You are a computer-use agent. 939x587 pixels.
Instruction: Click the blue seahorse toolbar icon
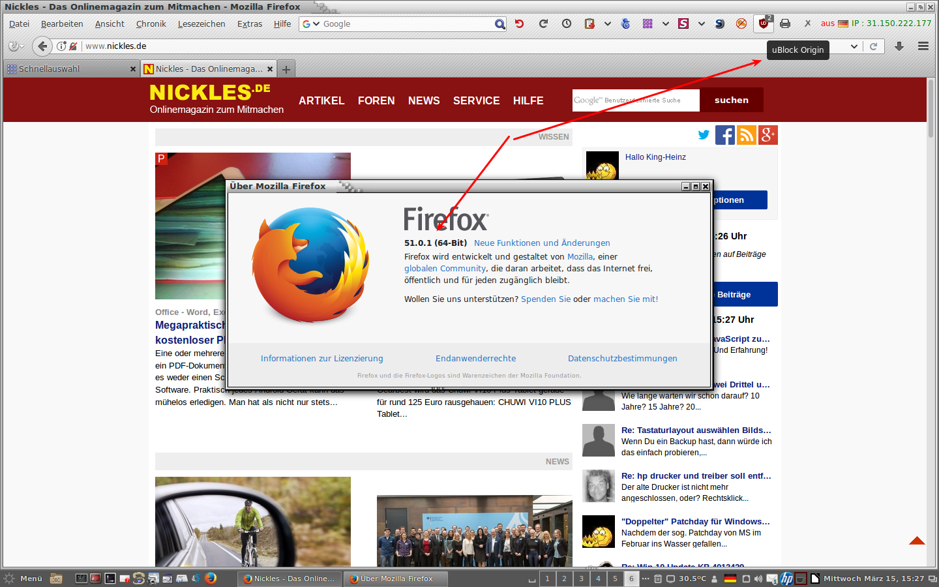[625, 23]
